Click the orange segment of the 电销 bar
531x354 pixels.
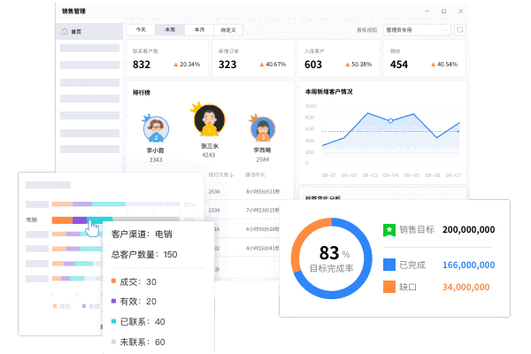62,220
